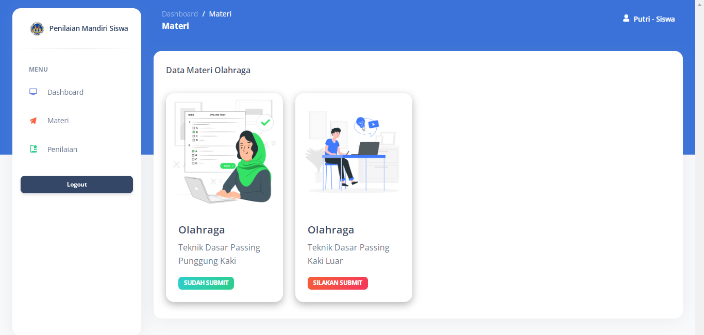Screen dimensions: 704x335
Task: Click the Dashboard monitor icon in sidebar
Action: (x=33, y=92)
